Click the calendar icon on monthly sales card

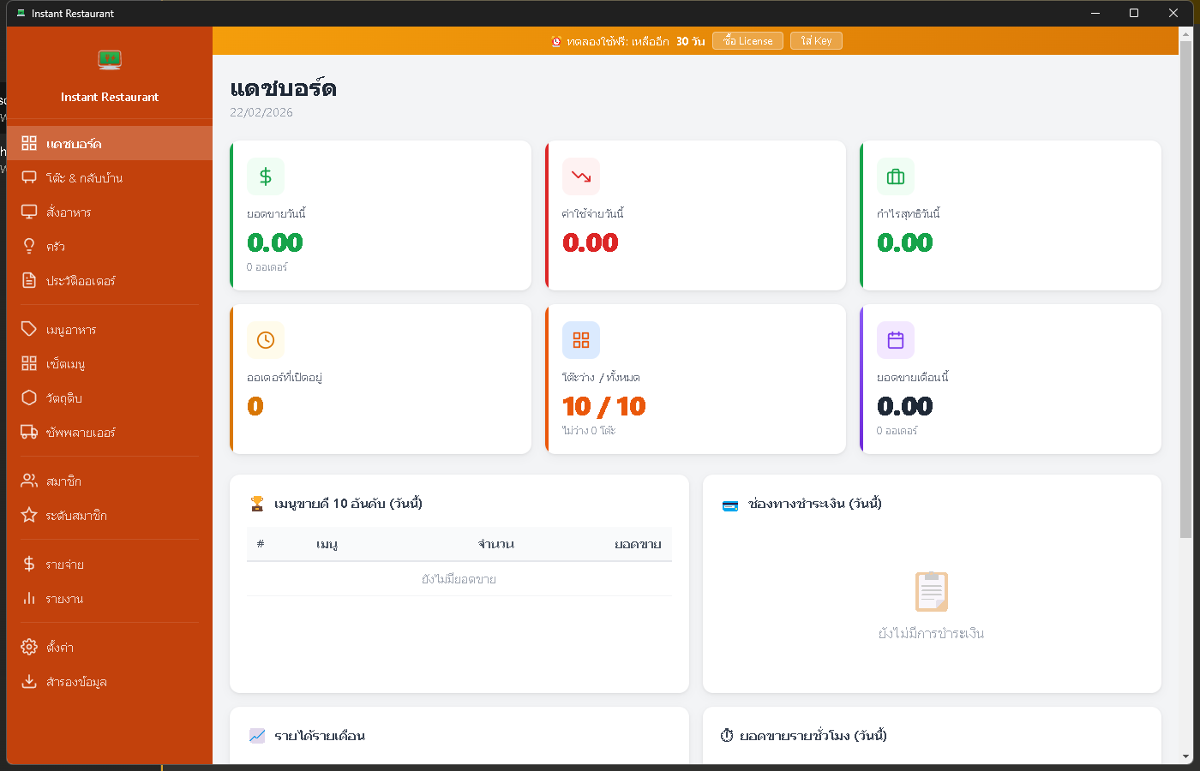pyautogui.click(x=896, y=340)
